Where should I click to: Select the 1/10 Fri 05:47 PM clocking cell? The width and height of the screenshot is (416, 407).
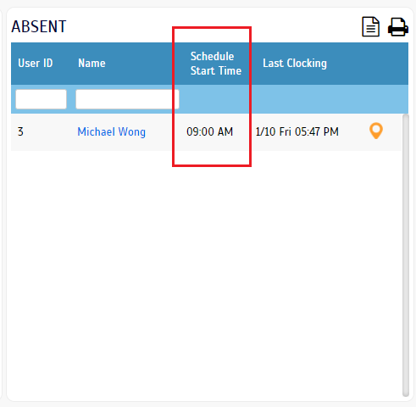tap(297, 131)
